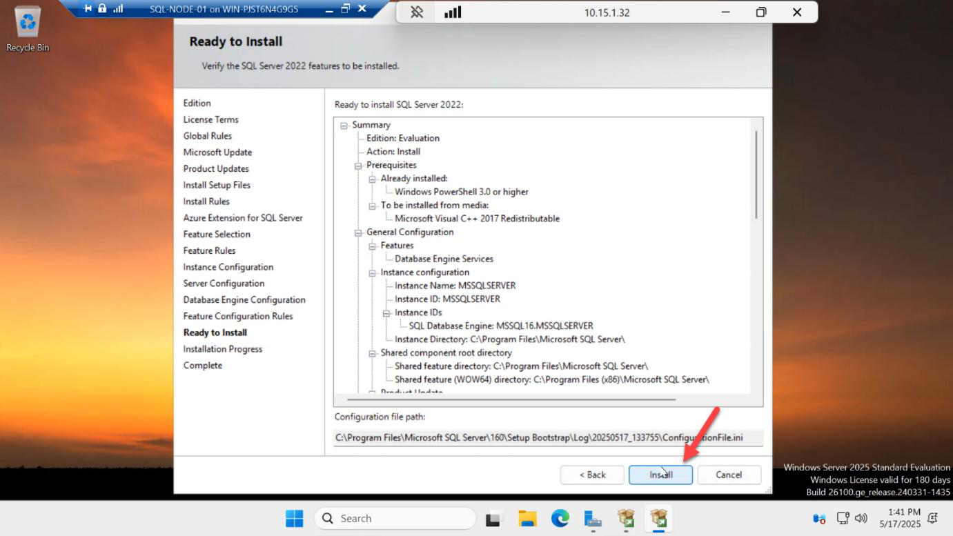Click 'Installation Progress' step in sidebar
953x536 pixels.
tap(223, 349)
